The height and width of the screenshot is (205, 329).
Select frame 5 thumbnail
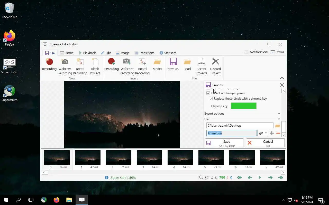pos(211,159)
